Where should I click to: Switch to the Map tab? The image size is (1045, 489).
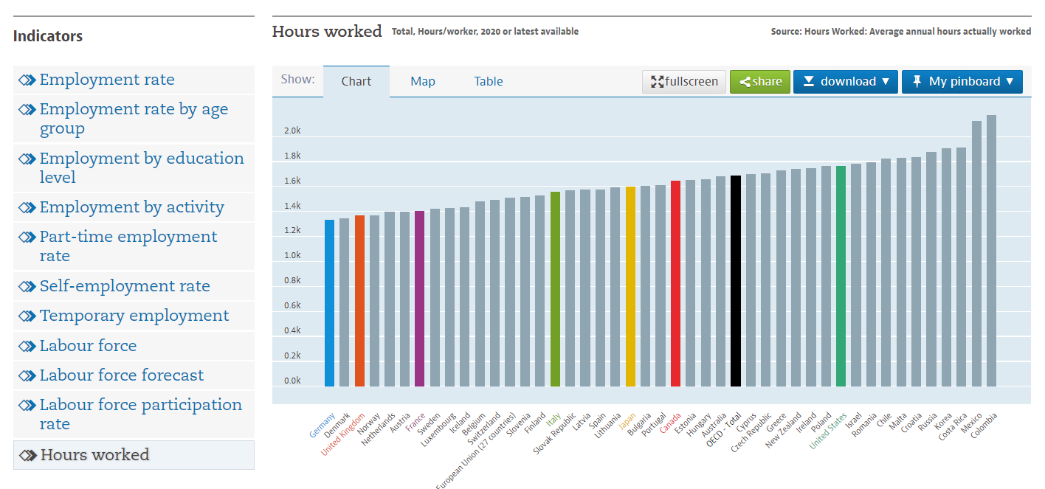[x=423, y=82]
